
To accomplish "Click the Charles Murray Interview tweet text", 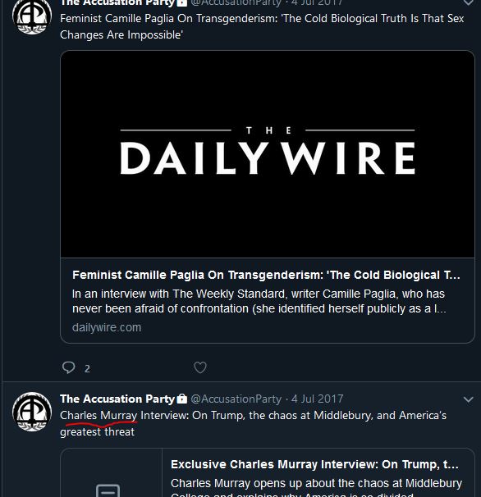I will point(253,423).
